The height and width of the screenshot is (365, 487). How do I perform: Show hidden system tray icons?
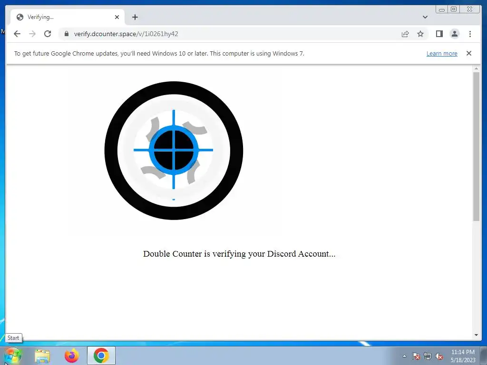pos(404,356)
